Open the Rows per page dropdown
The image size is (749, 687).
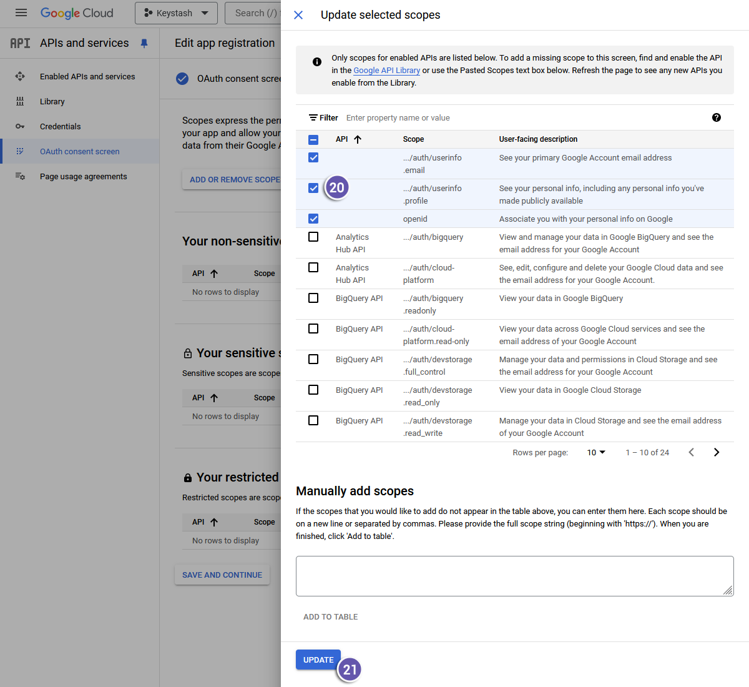(596, 452)
